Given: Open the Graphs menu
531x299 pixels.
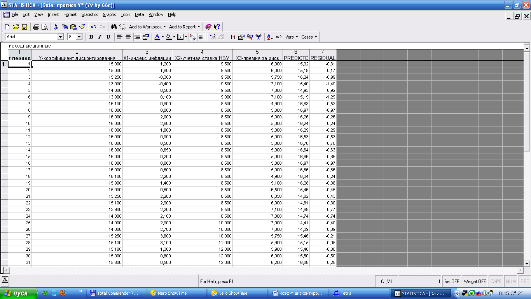Looking at the screenshot, I should [x=109, y=14].
